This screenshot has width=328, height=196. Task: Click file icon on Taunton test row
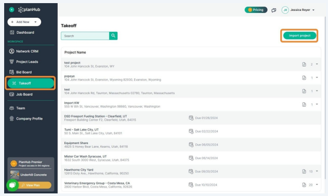tap(304, 91)
